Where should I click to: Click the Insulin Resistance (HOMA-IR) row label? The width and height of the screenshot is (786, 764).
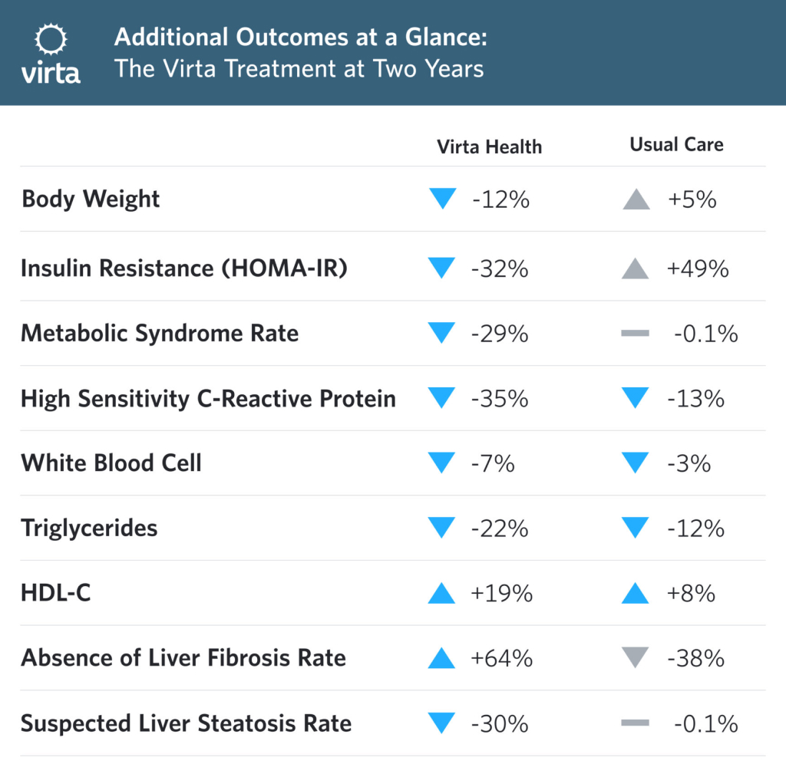[x=184, y=268]
